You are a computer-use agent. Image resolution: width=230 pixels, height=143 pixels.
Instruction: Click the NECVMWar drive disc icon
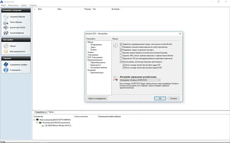pyautogui.click(x=43, y=126)
